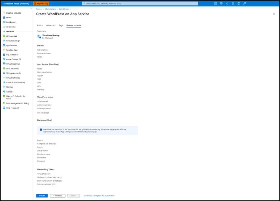The image size is (280, 201).
Task: Click the Azure Cosmos DB icon
Action: [4, 59]
